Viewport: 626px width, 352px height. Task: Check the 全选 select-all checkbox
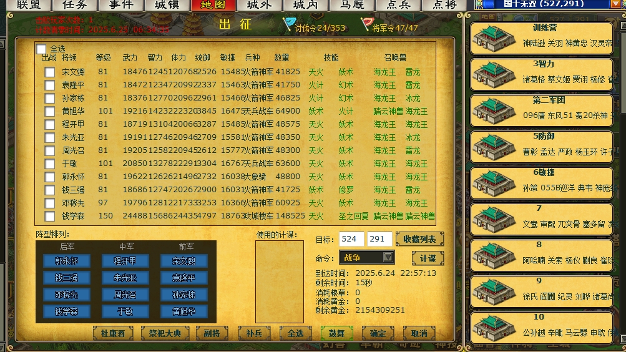[41, 49]
